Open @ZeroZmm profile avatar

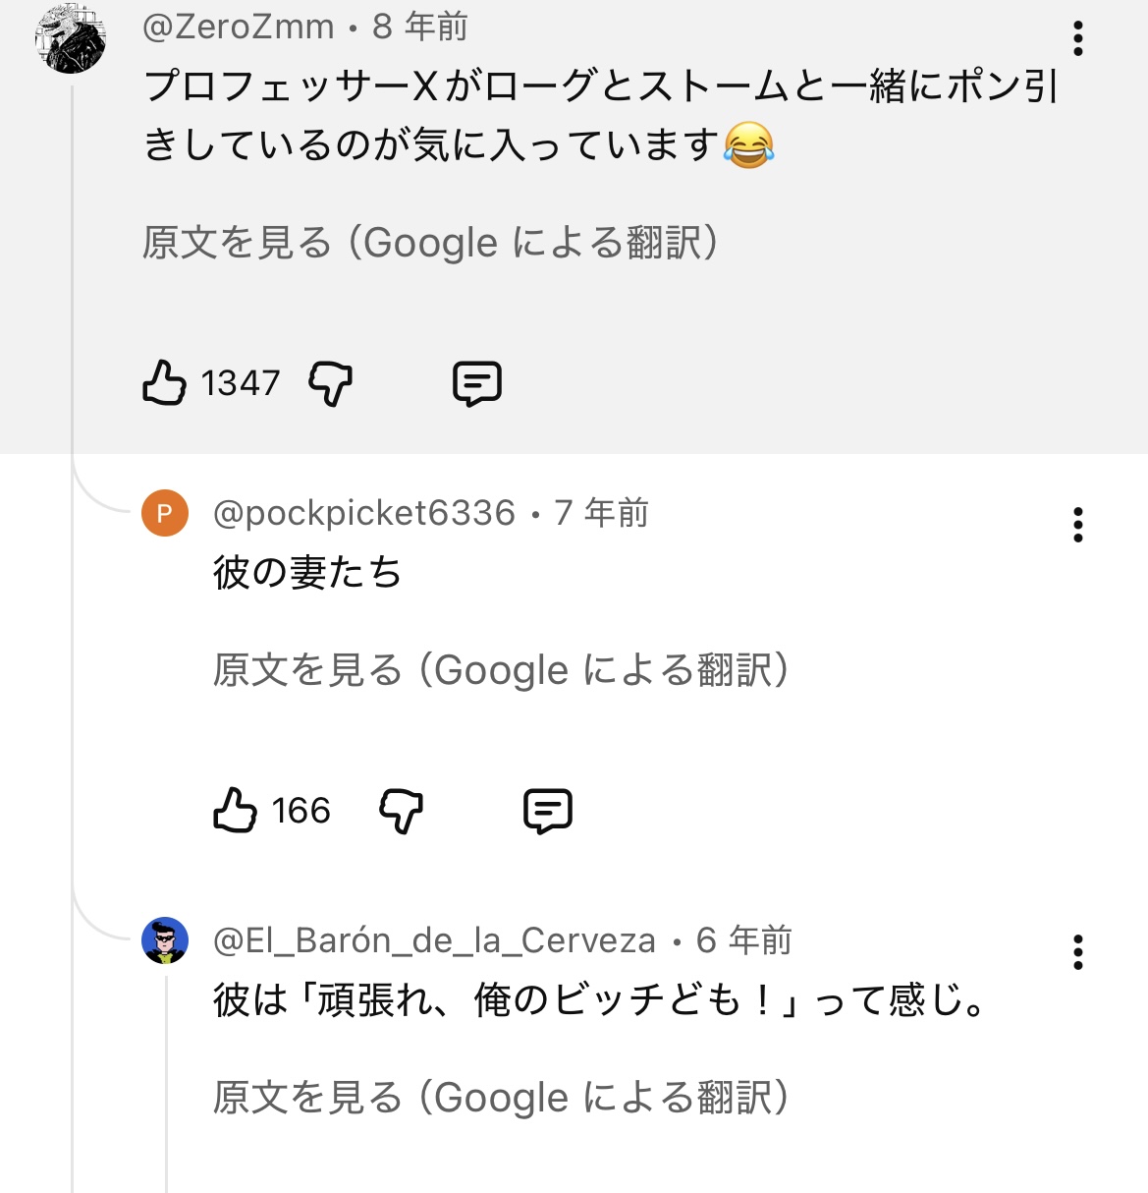tap(71, 39)
